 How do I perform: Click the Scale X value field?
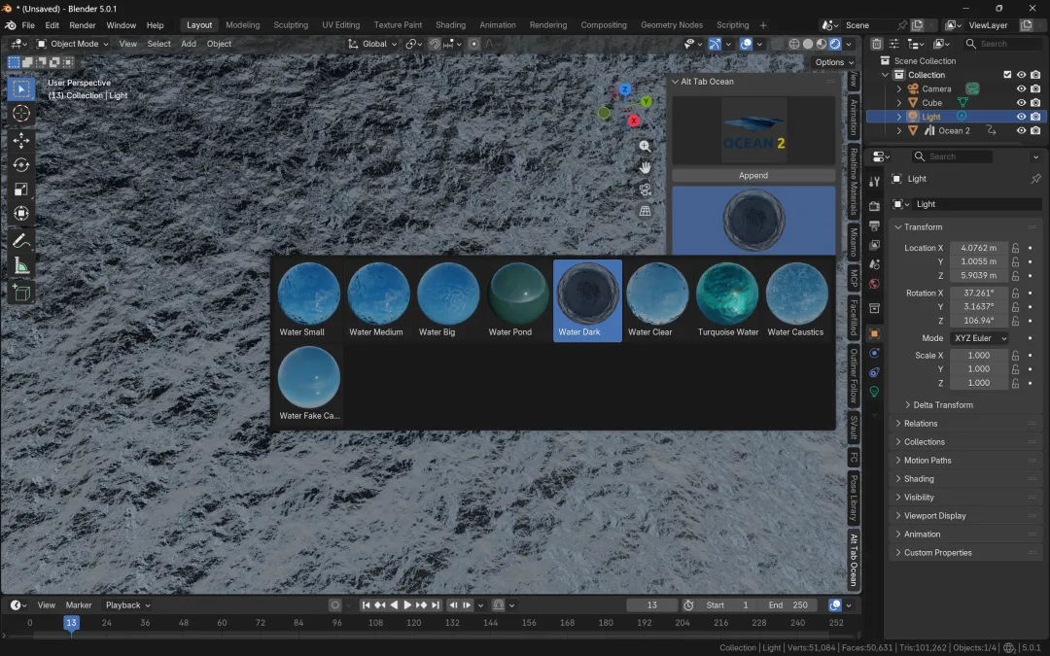(978, 356)
